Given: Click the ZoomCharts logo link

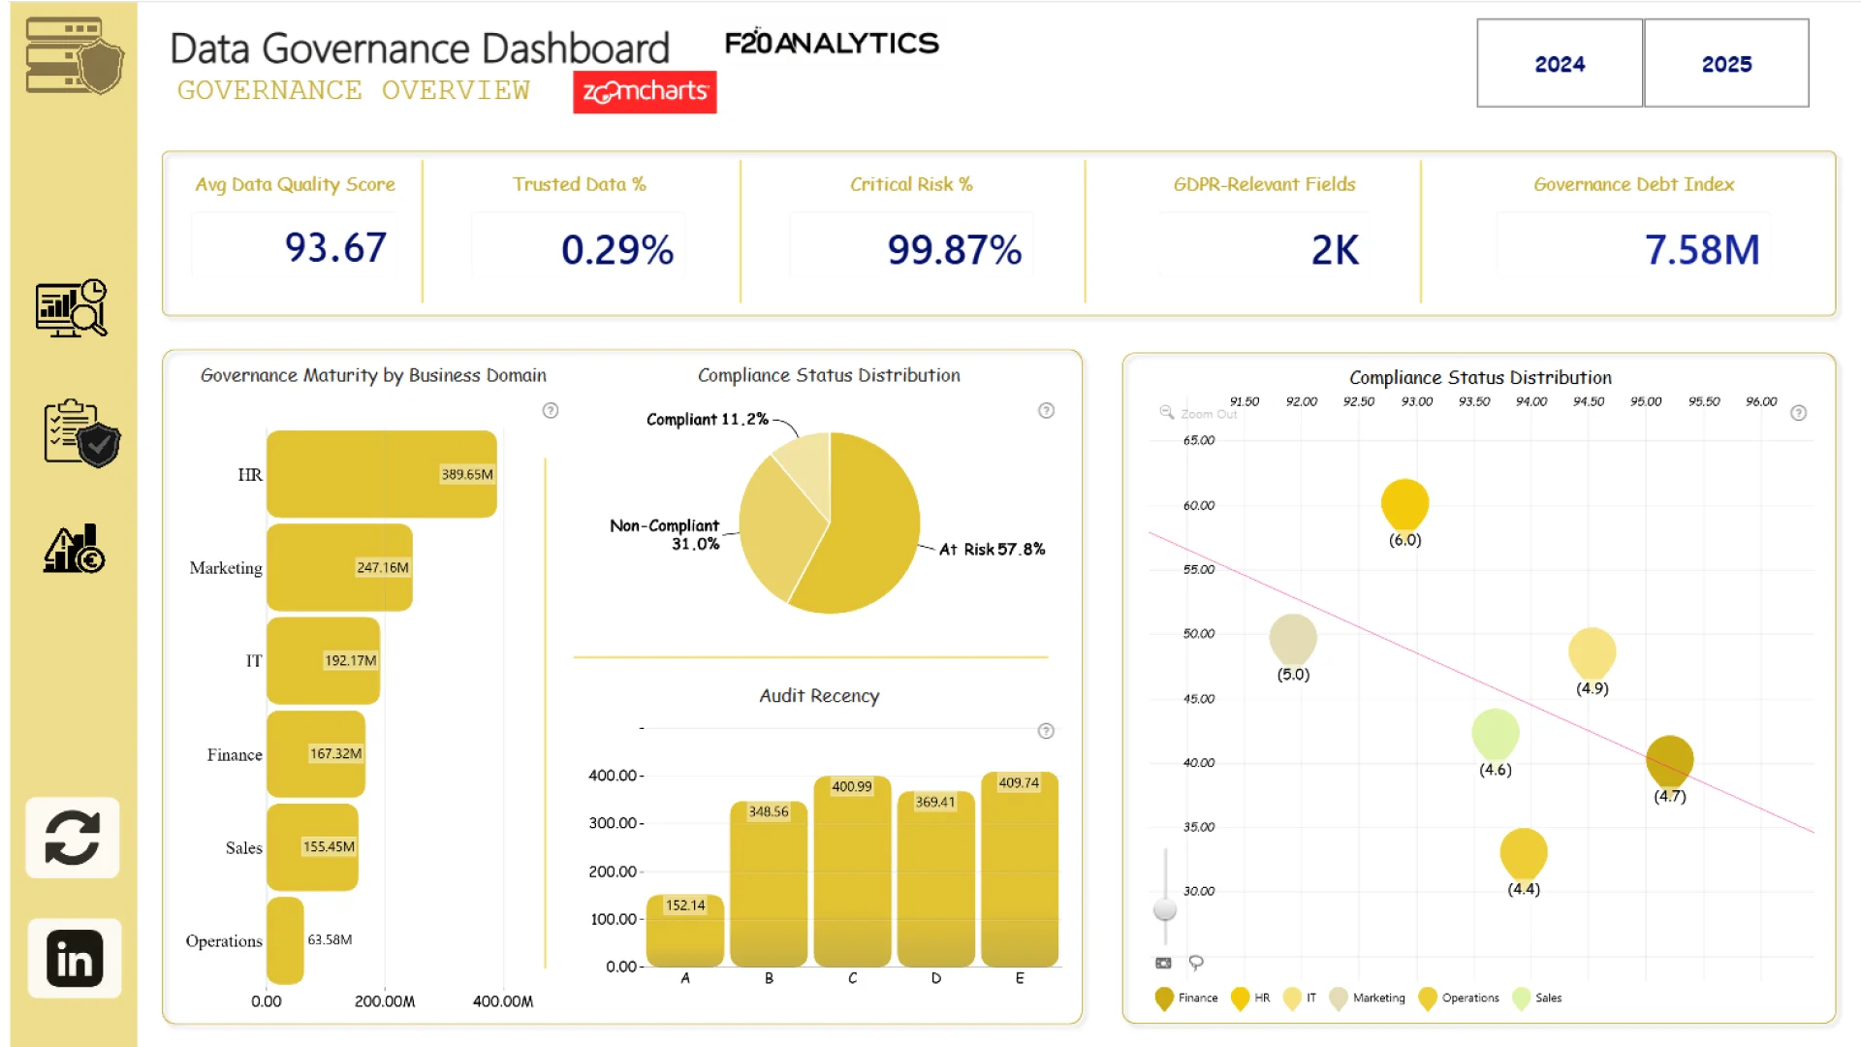Looking at the screenshot, I should [x=645, y=92].
